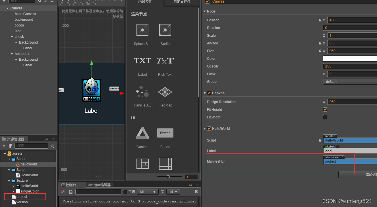This screenshot has height=207, width=377.
Task: Click the Manifest Url project field
Action: [350, 161]
